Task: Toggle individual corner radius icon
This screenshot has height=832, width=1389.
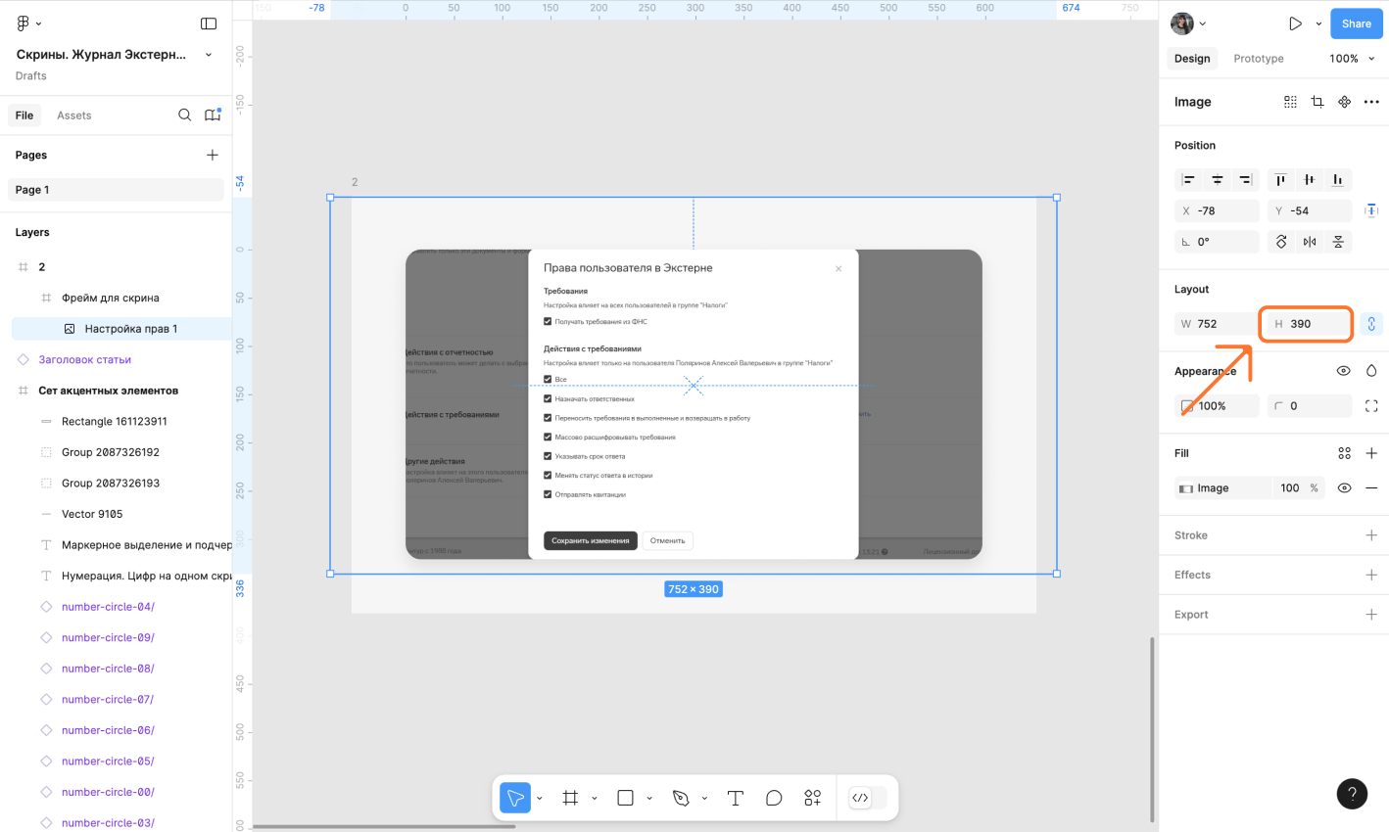Action: click(1371, 406)
